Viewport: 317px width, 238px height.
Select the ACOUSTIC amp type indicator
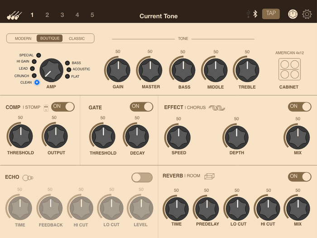(x=69, y=70)
